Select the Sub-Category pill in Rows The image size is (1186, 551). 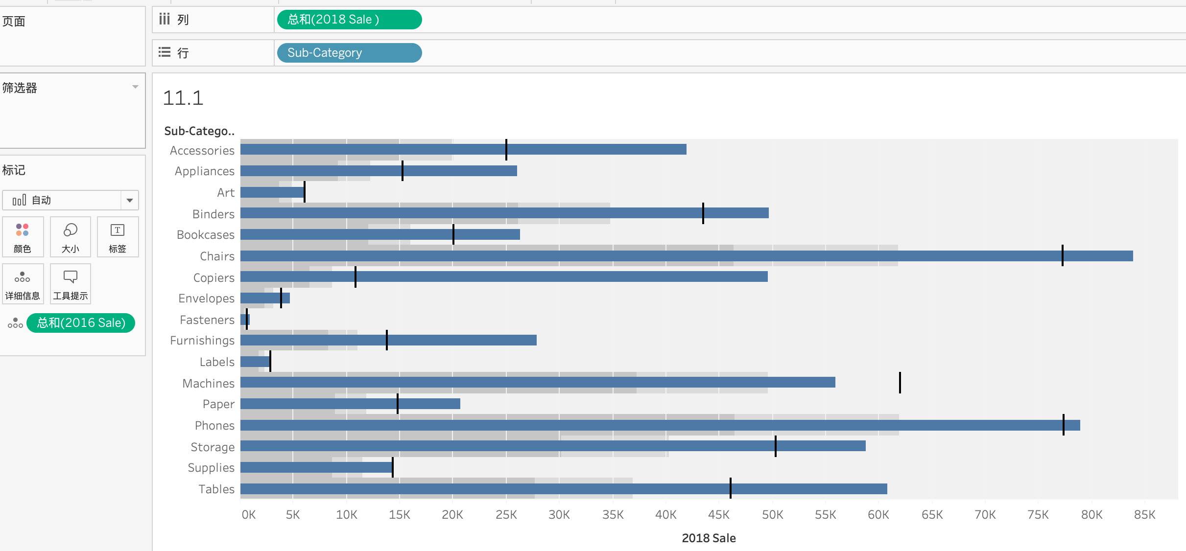point(349,53)
